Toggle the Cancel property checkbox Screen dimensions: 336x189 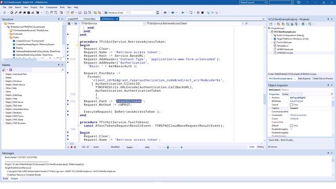(291, 104)
